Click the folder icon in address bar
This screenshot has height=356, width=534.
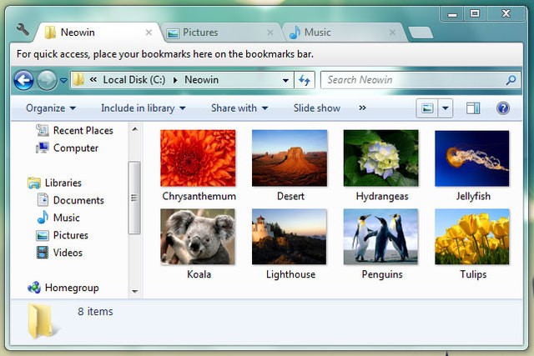point(78,80)
